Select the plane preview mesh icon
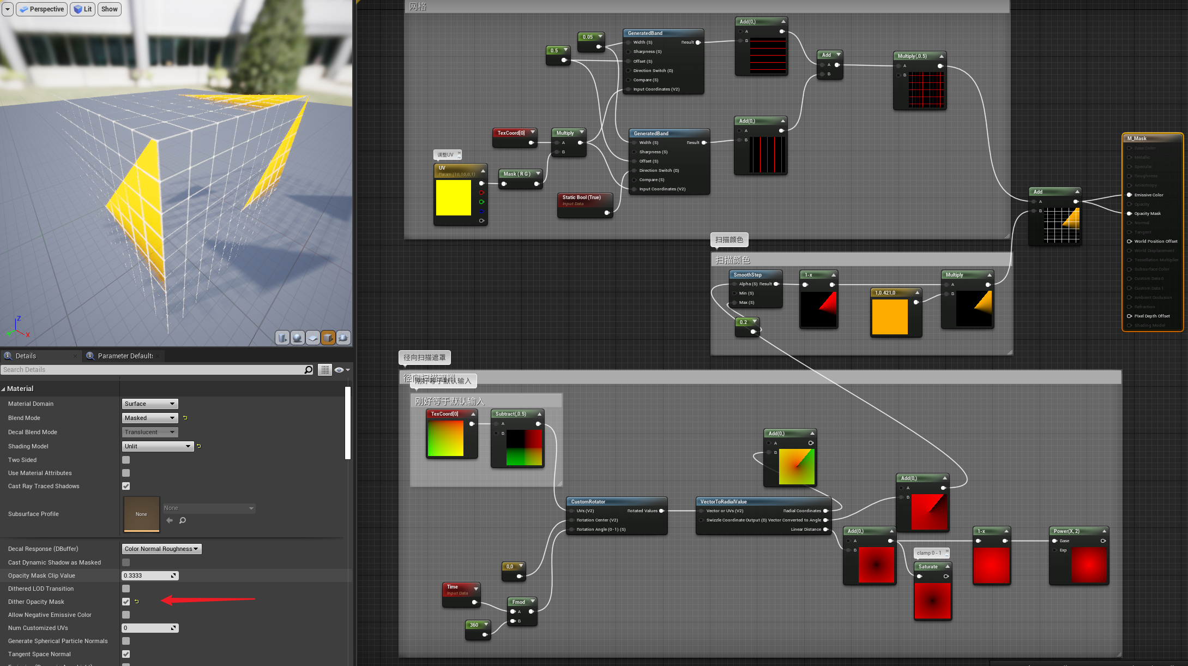 [313, 338]
